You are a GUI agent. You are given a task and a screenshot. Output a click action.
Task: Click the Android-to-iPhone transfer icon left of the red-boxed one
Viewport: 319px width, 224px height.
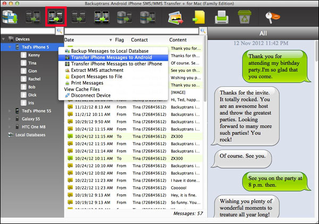(x=33, y=17)
